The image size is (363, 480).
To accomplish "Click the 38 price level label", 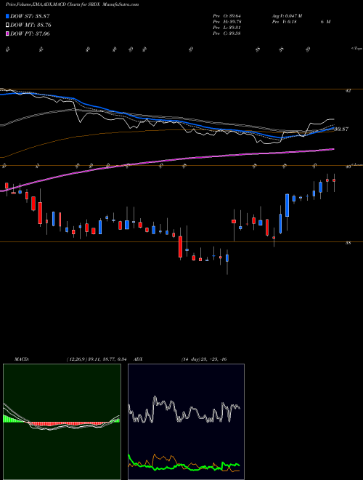I will point(348,243).
